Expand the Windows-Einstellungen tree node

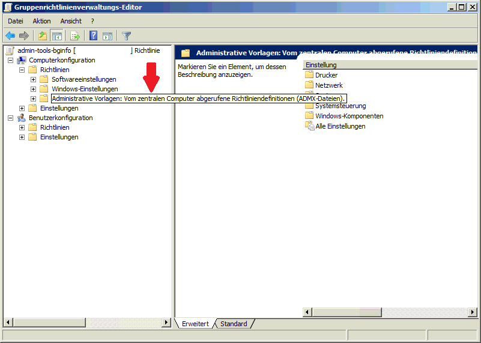34,89
